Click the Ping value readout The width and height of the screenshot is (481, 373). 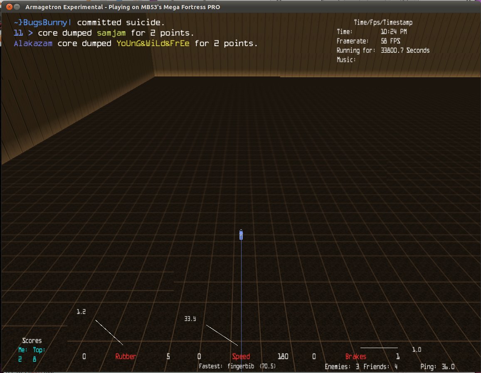[443, 367]
